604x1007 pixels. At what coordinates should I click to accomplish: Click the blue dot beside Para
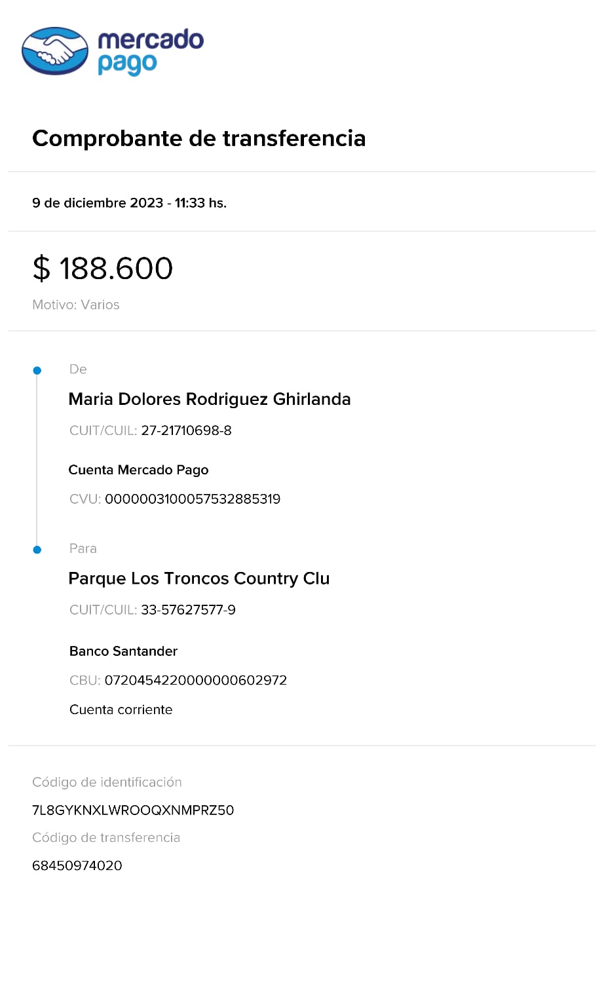(x=37, y=550)
